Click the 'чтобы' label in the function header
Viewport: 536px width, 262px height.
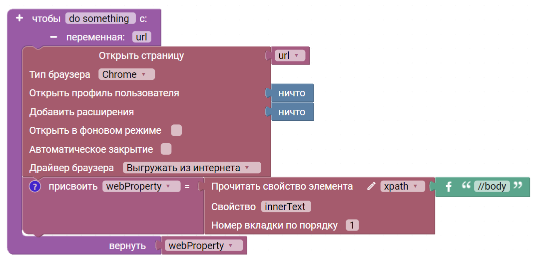pos(46,18)
